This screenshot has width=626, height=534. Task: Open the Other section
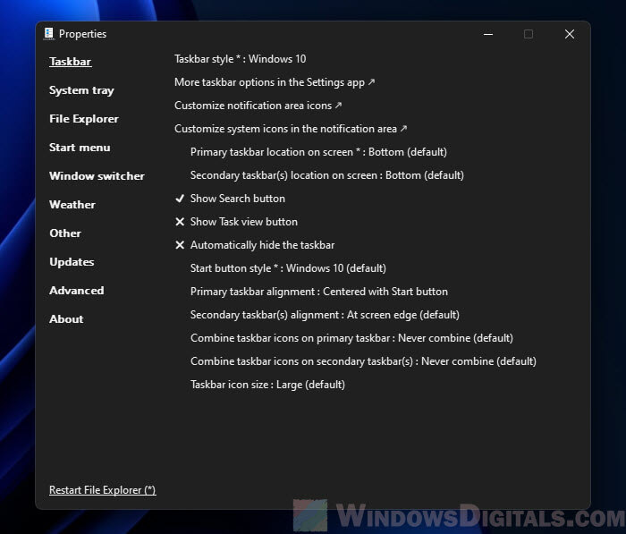point(65,233)
